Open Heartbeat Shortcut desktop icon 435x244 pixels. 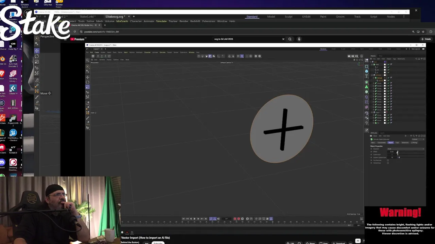[13, 135]
